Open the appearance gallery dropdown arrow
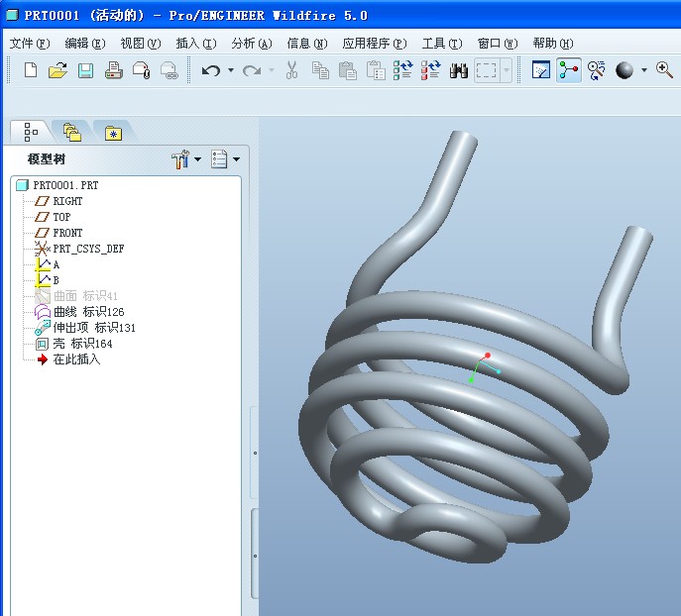This screenshot has height=616, width=681. point(644,70)
